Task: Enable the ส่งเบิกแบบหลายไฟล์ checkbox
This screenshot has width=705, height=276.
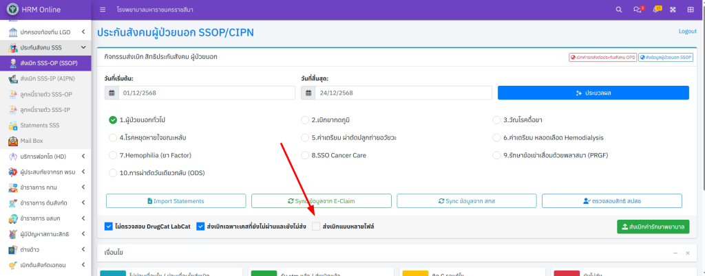Action: 316,227
